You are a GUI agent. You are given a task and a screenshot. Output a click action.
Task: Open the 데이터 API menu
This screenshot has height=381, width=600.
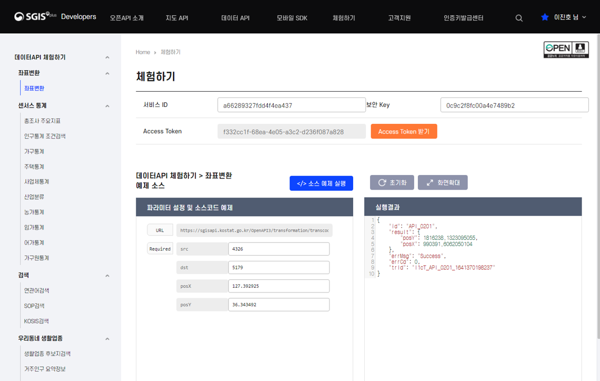point(235,17)
